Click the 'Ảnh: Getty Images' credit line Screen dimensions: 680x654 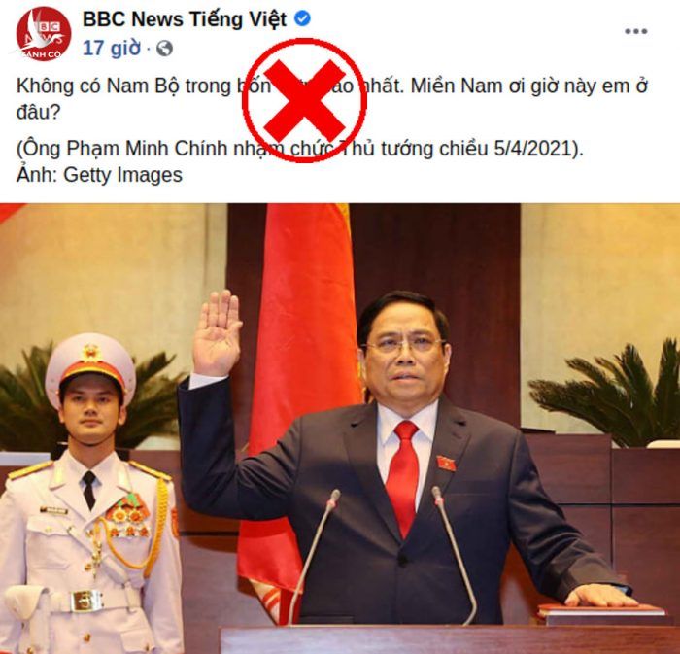click(99, 175)
